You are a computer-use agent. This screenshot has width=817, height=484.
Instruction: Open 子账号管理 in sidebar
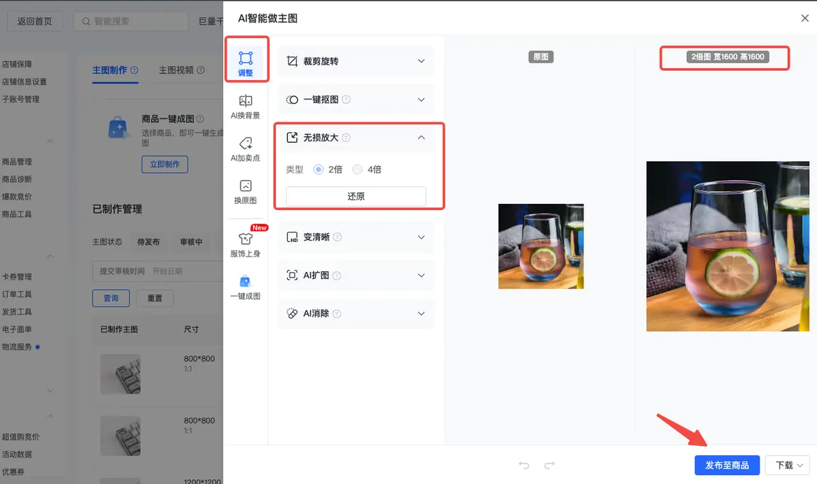(20, 99)
